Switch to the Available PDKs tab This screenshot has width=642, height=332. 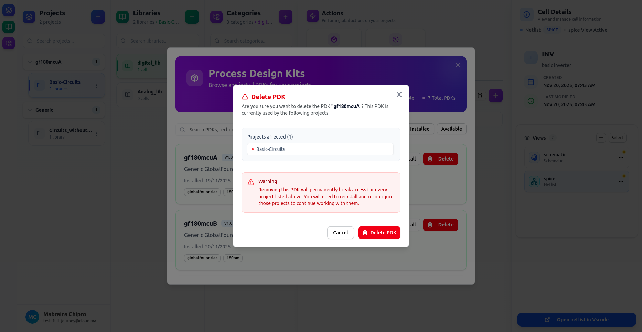[x=451, y=129]
